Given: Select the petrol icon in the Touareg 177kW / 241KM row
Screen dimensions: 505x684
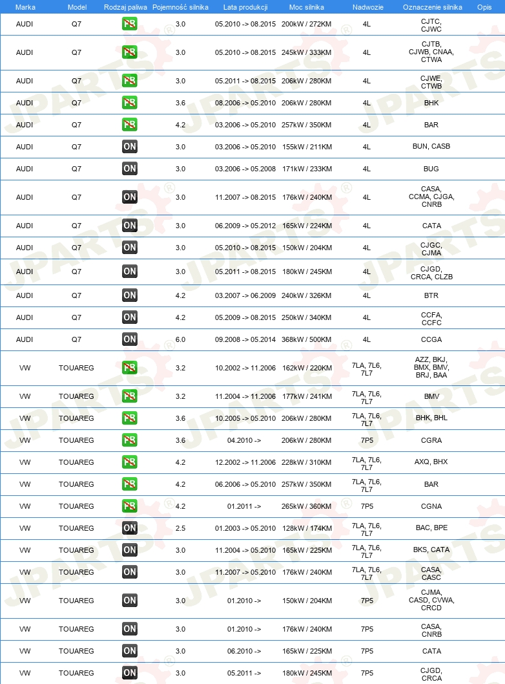Looking at the screenshot, I should 129,396.
